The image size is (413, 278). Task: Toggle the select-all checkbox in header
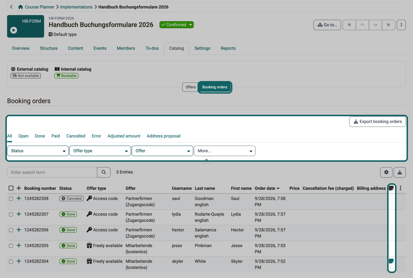coord(11,188)
